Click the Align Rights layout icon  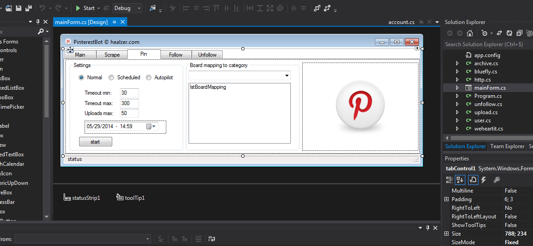[x=206, y=8]
